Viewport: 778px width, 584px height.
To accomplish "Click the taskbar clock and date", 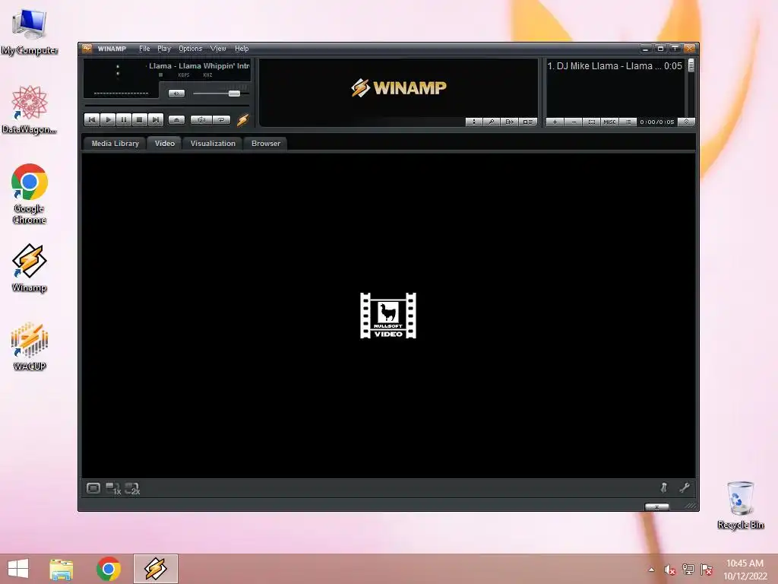I will click(x=745, y=570).
